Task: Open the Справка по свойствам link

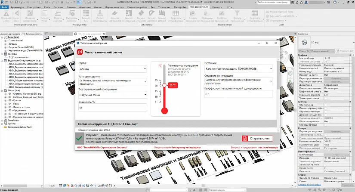Action: (x=309, y=185)
